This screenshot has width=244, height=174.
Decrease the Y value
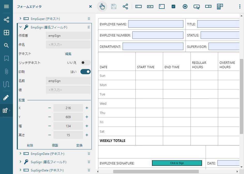50,117
